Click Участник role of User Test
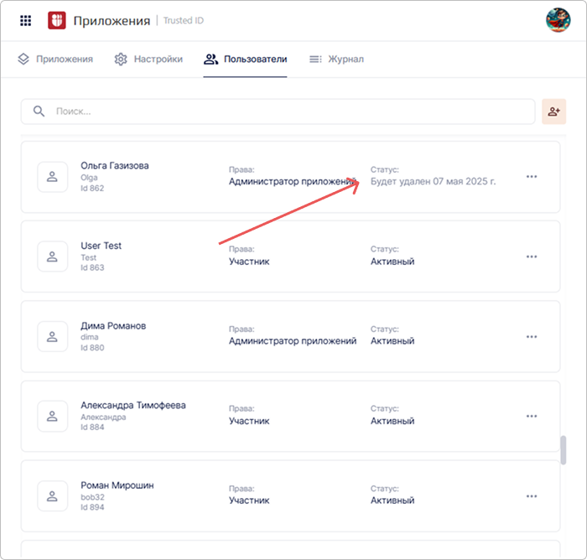 click(249, 262)
